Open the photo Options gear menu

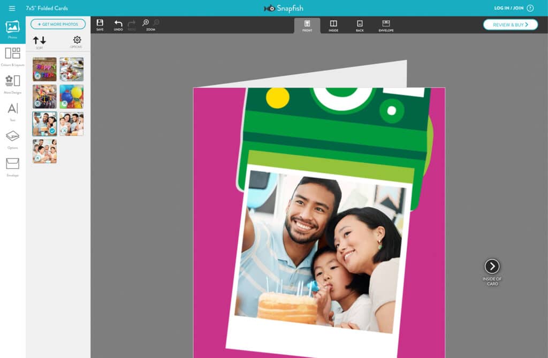pyautogui.click(x=75, y=41)
